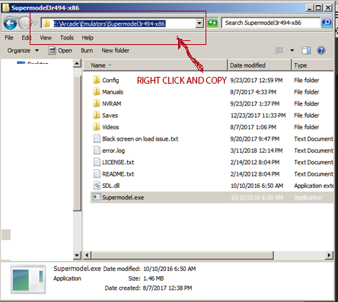This screenshot has width=338, height=302.
Task: Select Black screen on load issue.txt icon
Action: point(97,138)
